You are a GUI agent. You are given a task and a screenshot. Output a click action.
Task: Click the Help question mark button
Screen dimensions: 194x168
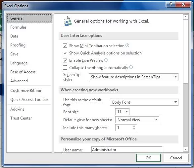(170, 5)
